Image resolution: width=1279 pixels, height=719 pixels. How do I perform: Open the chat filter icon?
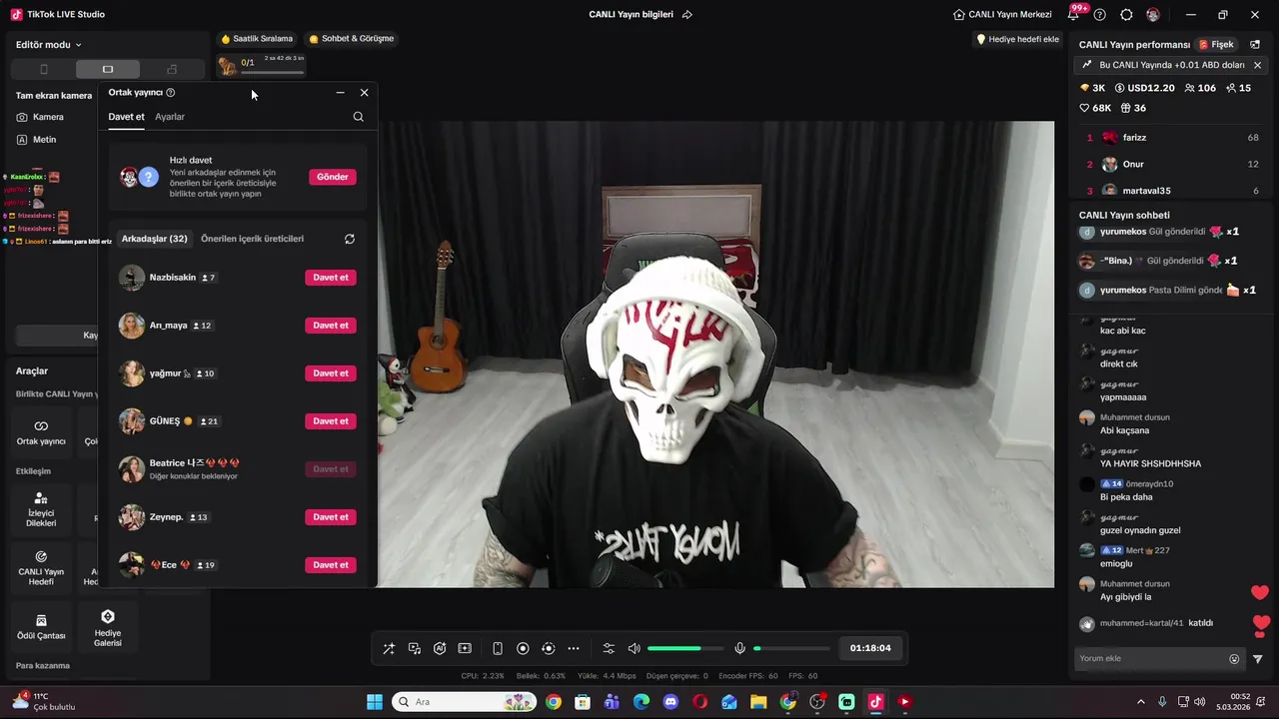[1258, 659]
